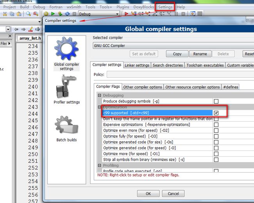Close the left management panel
This screenshot has height=203, width=254.
[x=10, y=36]
